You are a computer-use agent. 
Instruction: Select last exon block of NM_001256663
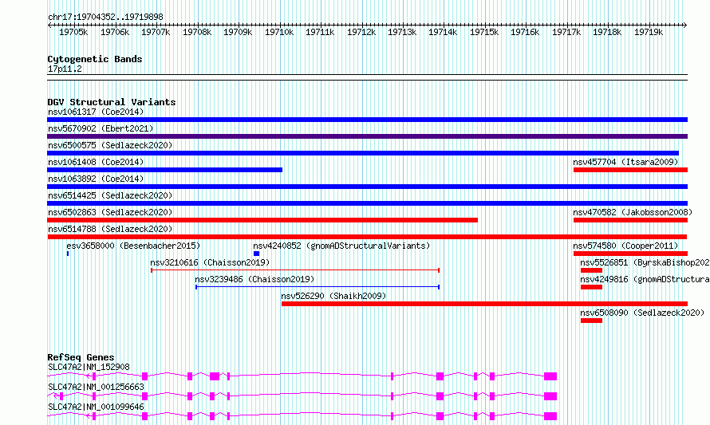tap(550, 396)
